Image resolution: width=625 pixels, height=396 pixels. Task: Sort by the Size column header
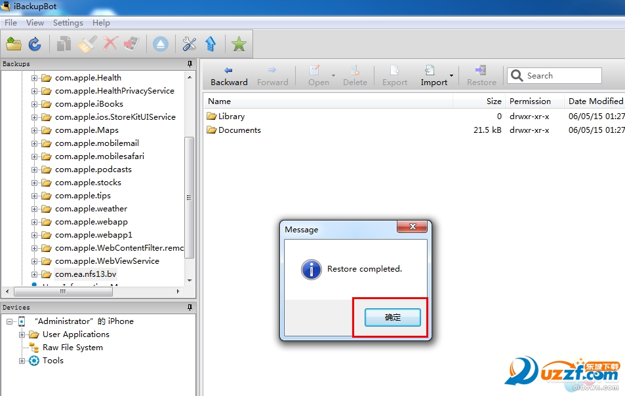click(x=479, y=101)
